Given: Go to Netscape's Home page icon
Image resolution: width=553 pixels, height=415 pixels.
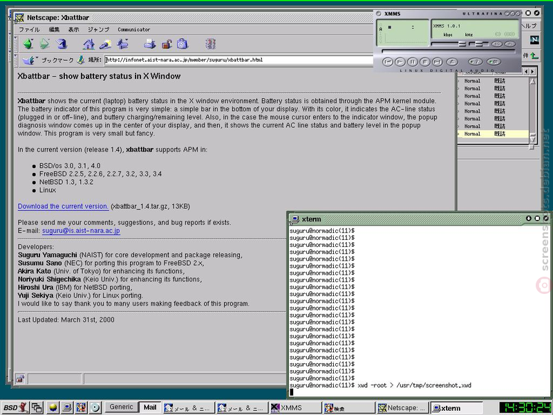Looking at the screenshot, I should point(88,44).
